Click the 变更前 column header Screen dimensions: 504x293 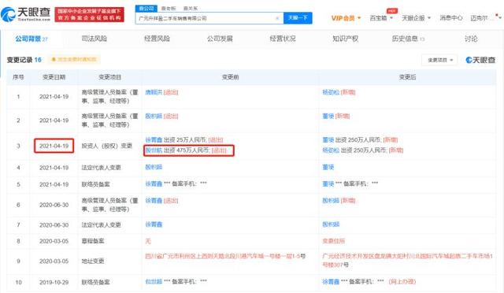pyautogui.click(x=230, y=77)
